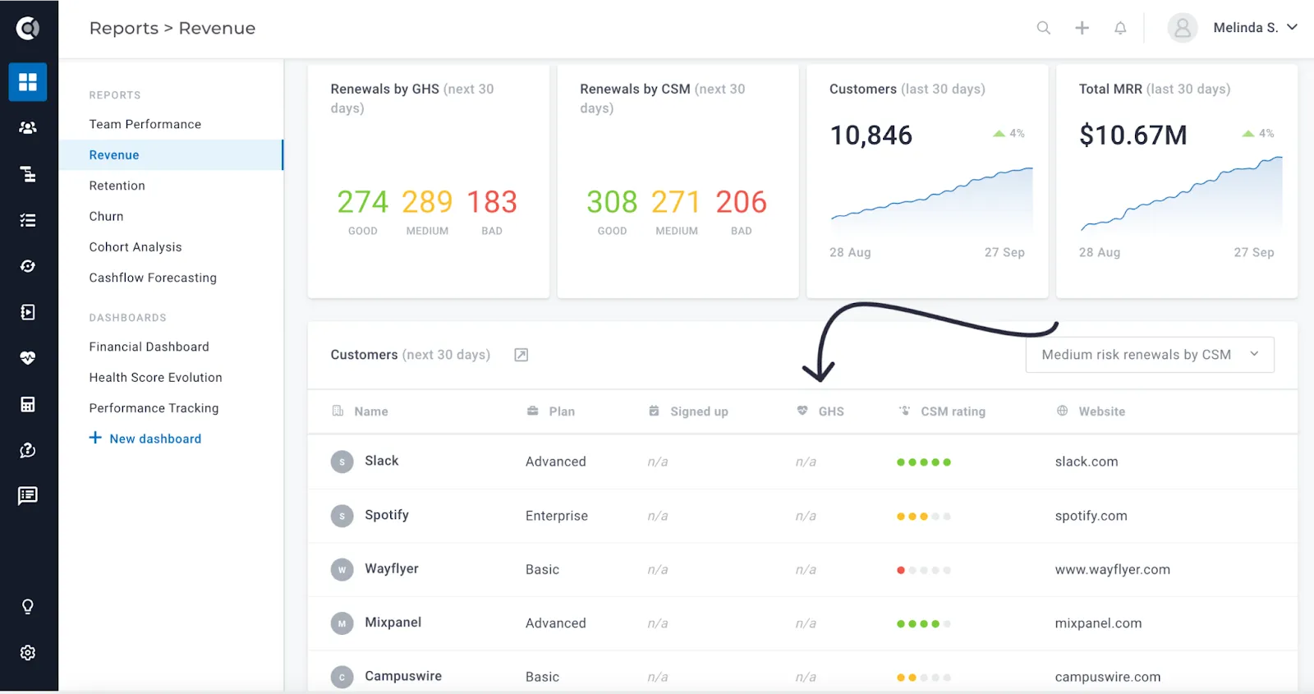Click the 271 MEDIUM renewals by CSM value
1314x694 pixels.
(x=676, y=202)
